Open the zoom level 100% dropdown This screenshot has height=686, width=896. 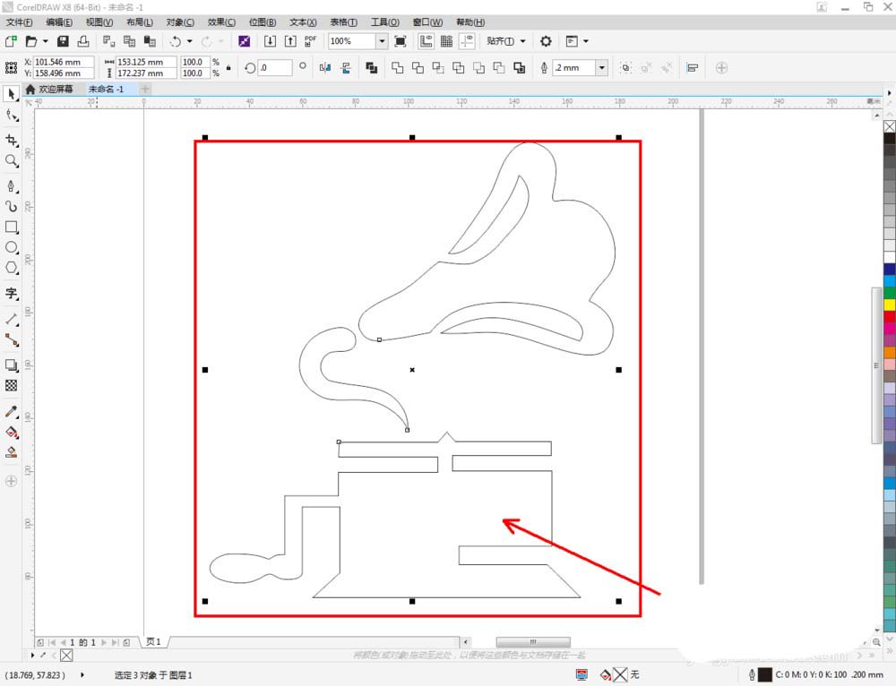tap(382, 41)
